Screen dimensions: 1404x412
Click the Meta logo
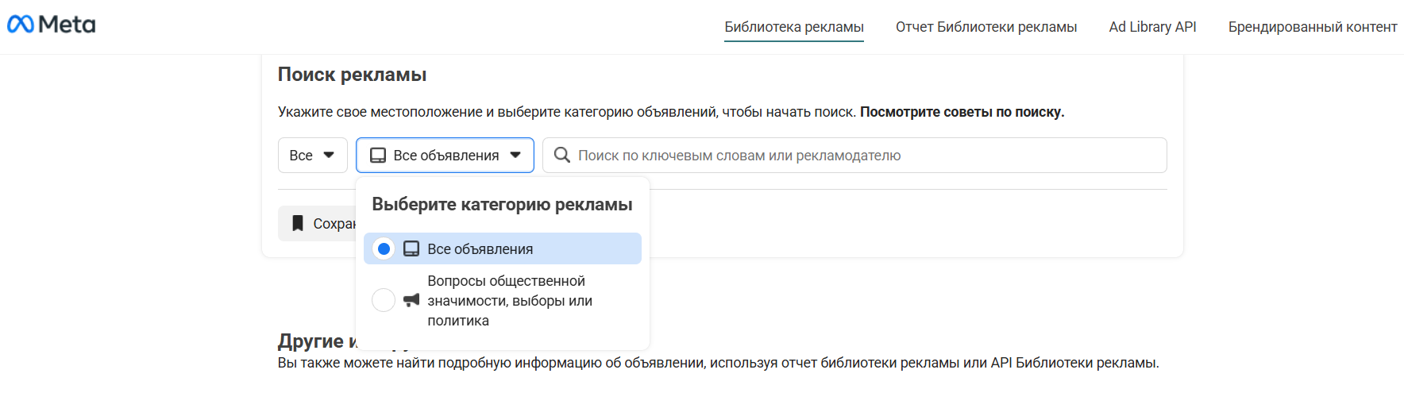coord(52,25)
